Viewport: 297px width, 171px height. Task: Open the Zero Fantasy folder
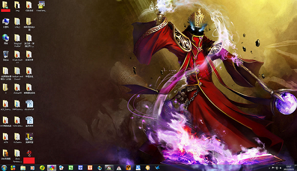(17, 156)
